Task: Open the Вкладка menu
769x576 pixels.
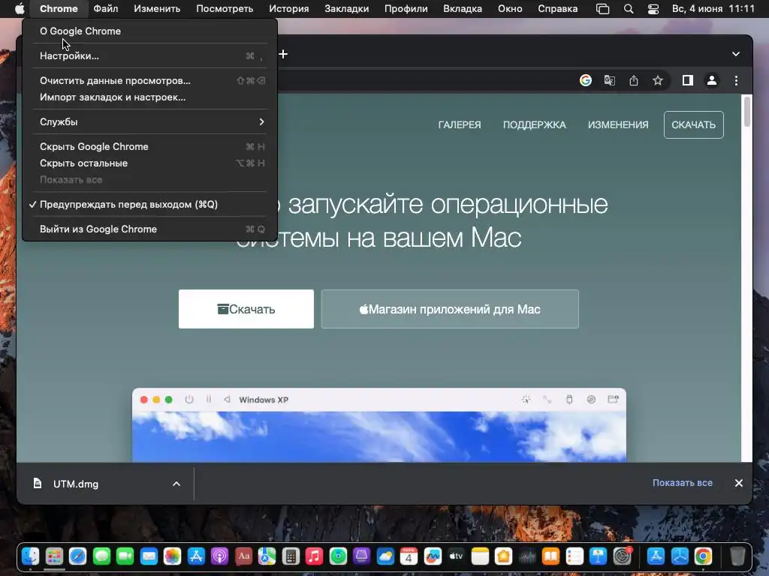Action: point(463,9)
